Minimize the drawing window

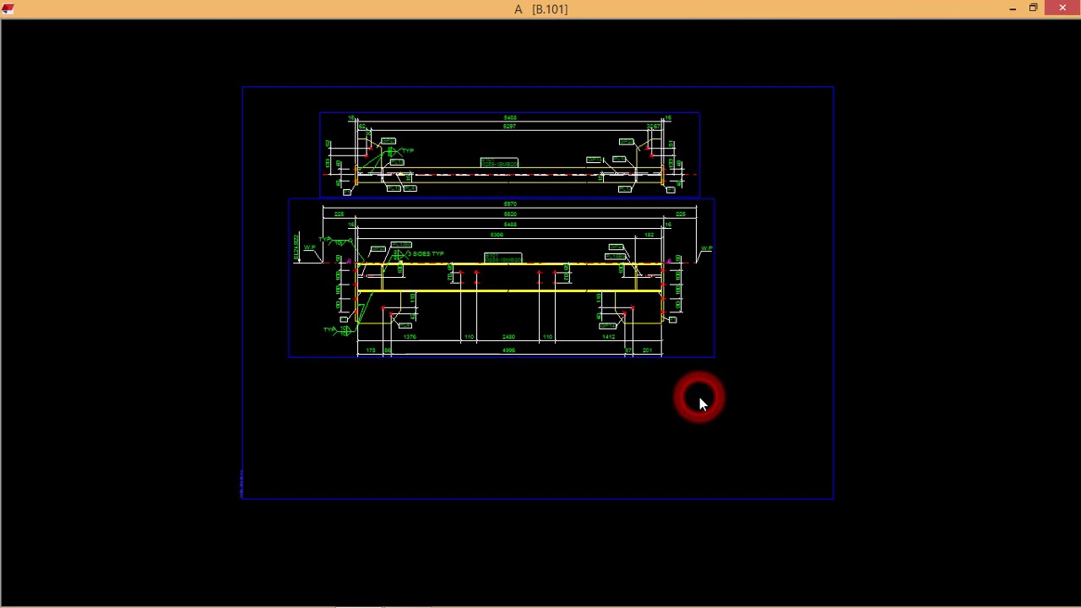pos(1013,8)
